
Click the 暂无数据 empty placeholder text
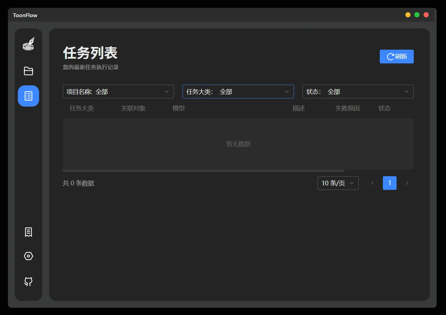[238, 144]
